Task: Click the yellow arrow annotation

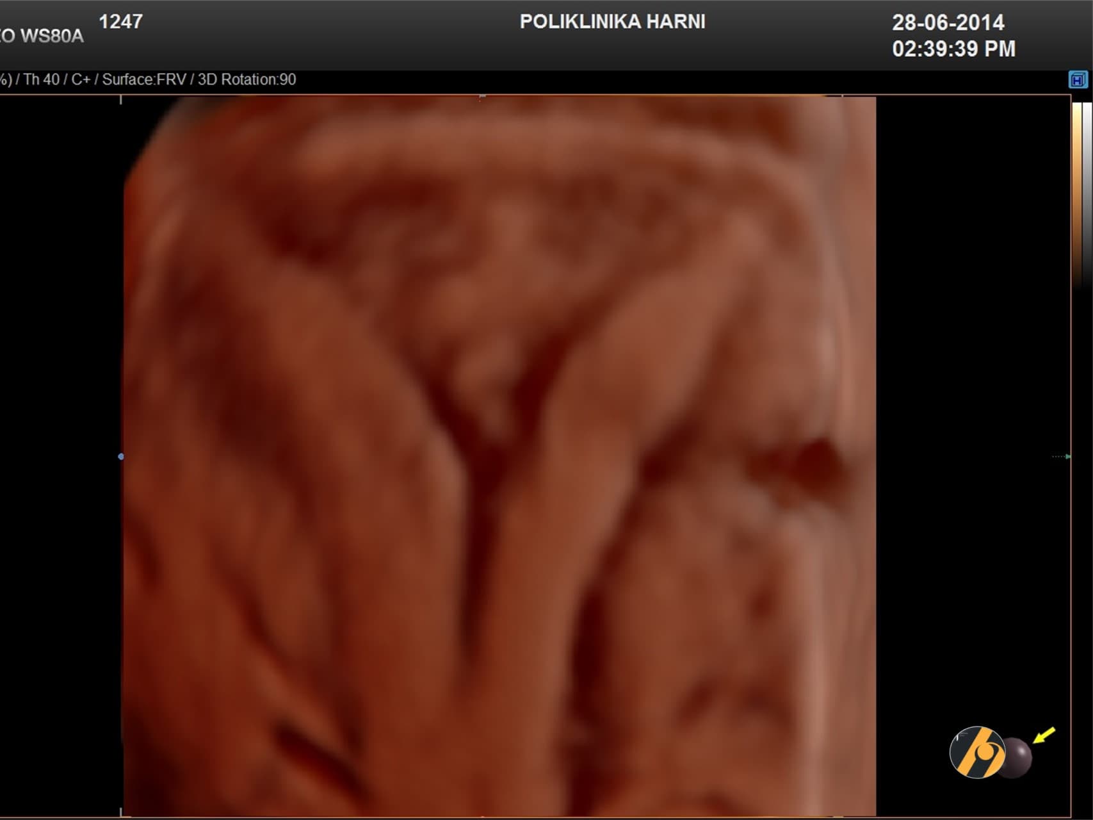Action: tap(1044, 736)
